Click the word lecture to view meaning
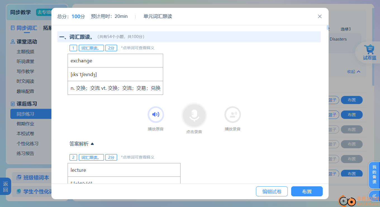Screen dimensions: 380x207 [78, 170]
